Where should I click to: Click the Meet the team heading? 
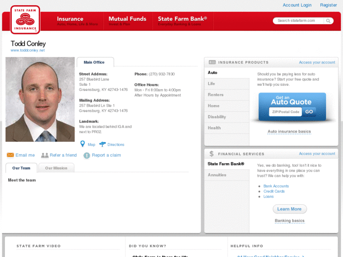pyautogui.click(x=22, y=180)
